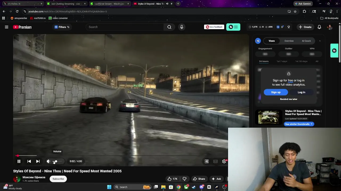Reload the page
341x191 pixels.
point(17,11)
